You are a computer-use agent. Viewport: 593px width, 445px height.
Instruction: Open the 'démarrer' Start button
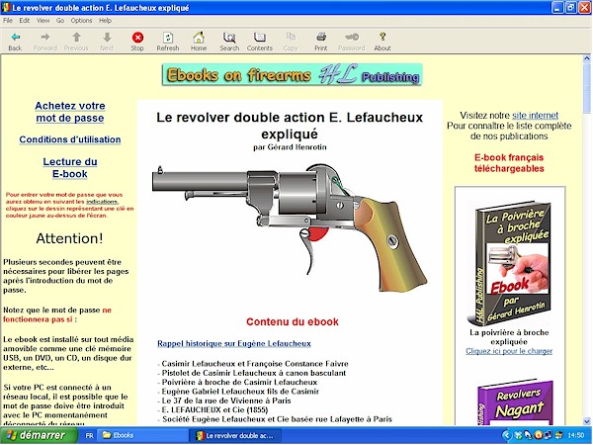38,435
